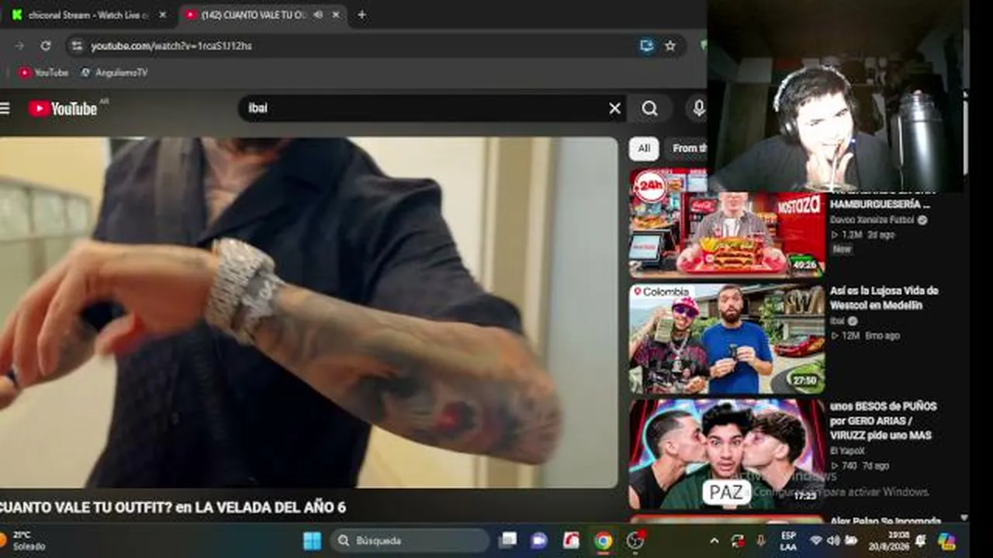Select the 'From th…' filter chip
993x558 pixels.
pyautogui.click(x=686, y=148)
